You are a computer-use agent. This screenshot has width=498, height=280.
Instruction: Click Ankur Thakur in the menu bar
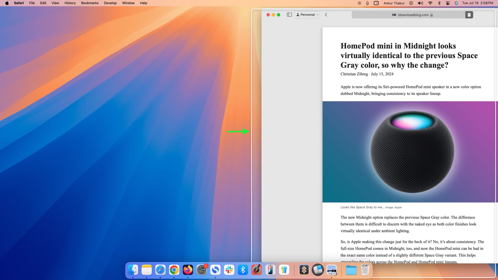(x=394, y=3)
